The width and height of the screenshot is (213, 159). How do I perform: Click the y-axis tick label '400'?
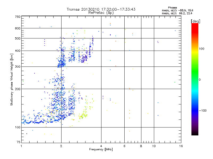(x=18, y=51)
